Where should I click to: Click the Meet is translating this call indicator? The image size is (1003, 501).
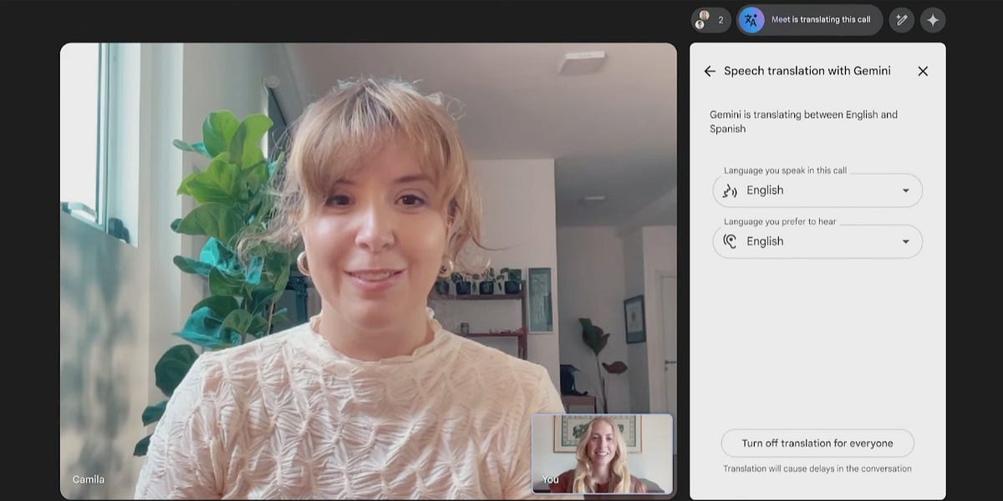(809, 20)
